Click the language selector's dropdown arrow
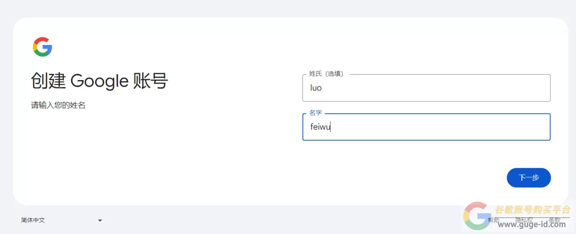 click(100, 220)
